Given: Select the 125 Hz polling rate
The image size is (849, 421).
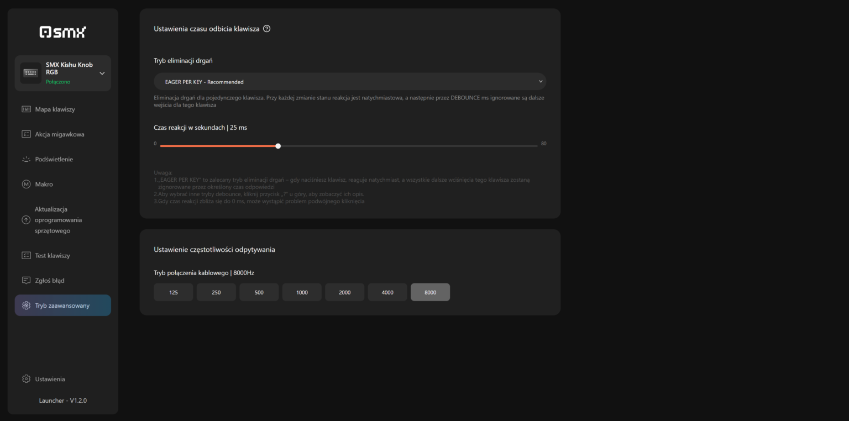Looking at the screenshot, I should 173,292.
